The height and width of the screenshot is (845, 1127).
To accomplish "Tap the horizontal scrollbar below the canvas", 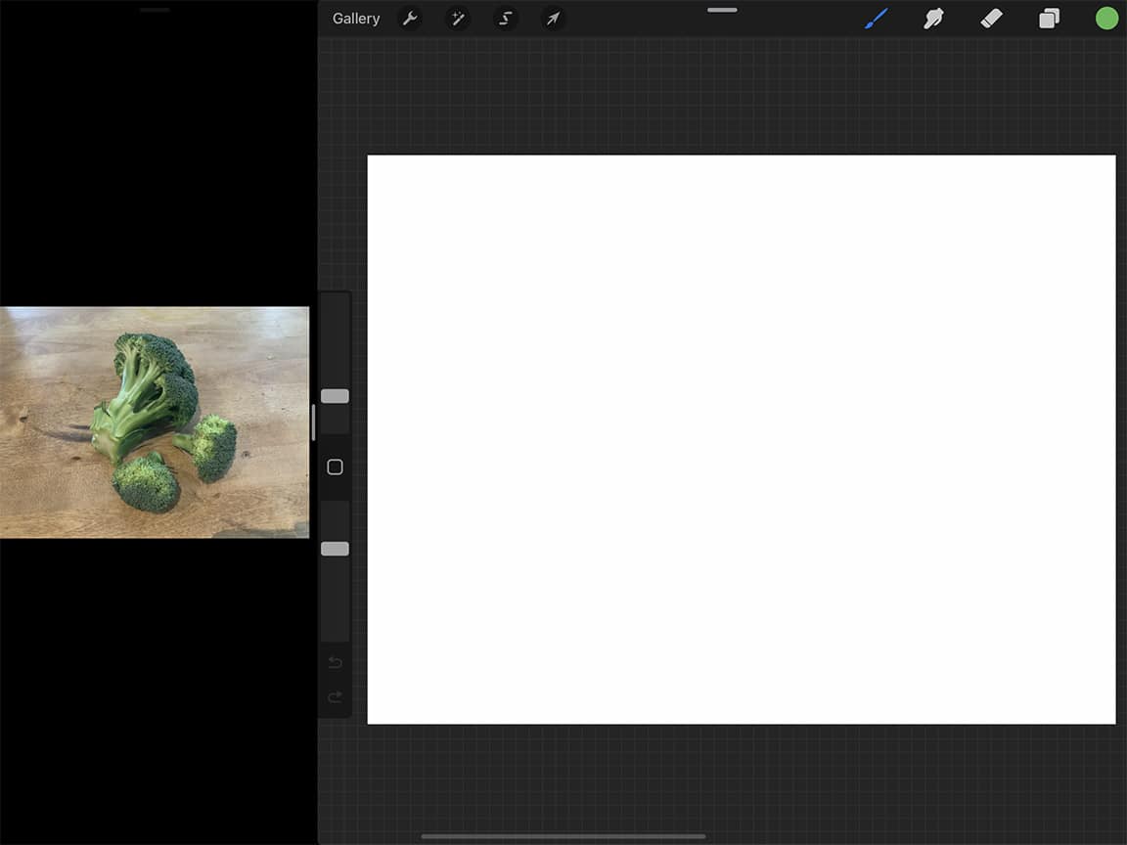I will (564, 835).
